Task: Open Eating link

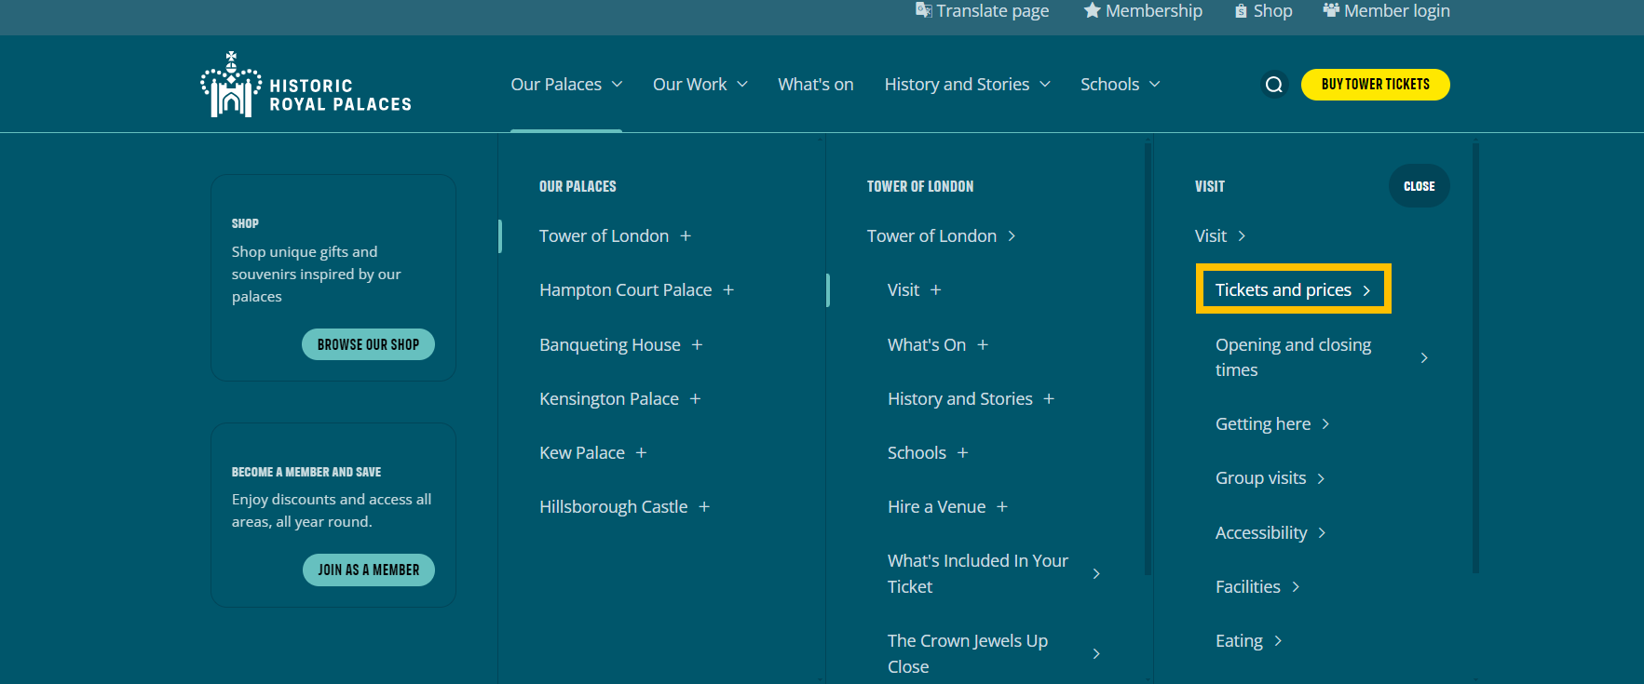Action: pos(1249,641)
